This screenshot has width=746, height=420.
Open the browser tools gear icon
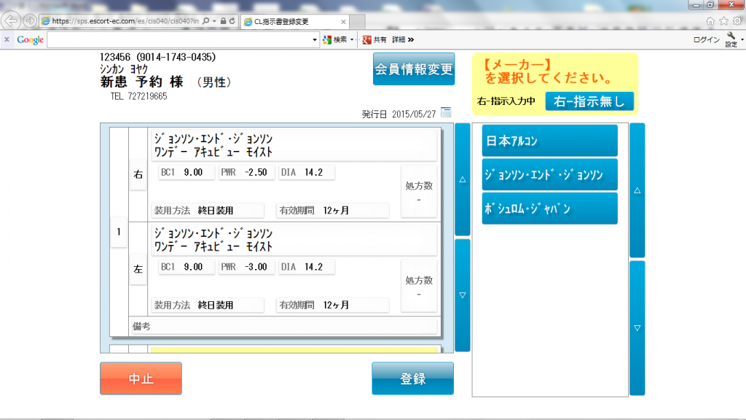(x=737, y=21)
